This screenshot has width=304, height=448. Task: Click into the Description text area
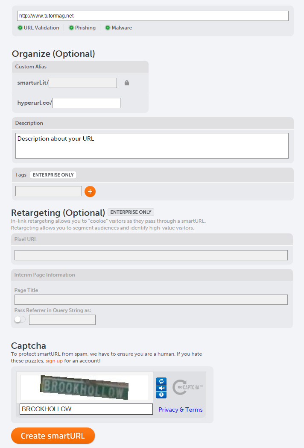pos(152,146)
